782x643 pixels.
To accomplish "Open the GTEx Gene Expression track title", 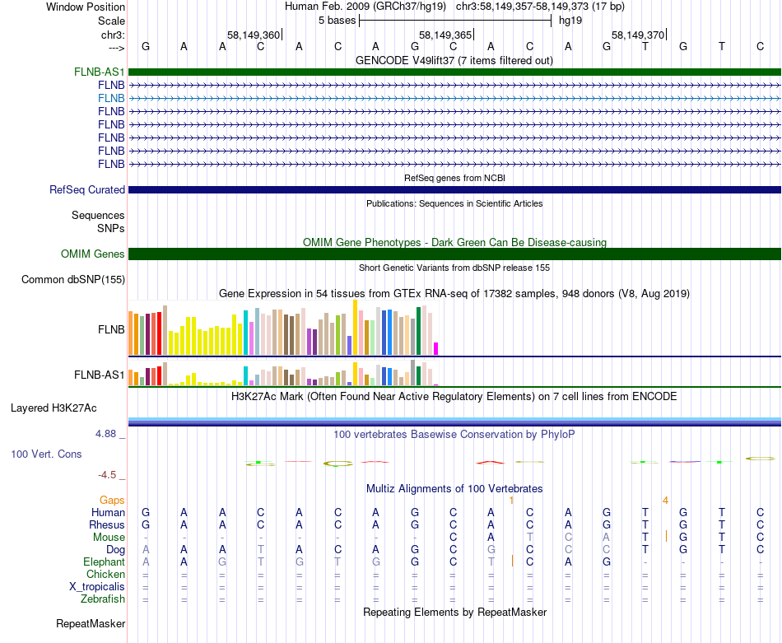I will [x=454, y=294].
